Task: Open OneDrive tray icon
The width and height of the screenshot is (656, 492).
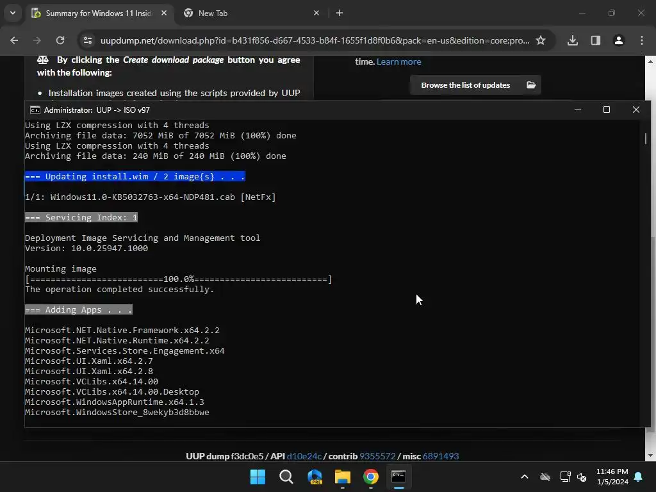Action: coord(545,477)
